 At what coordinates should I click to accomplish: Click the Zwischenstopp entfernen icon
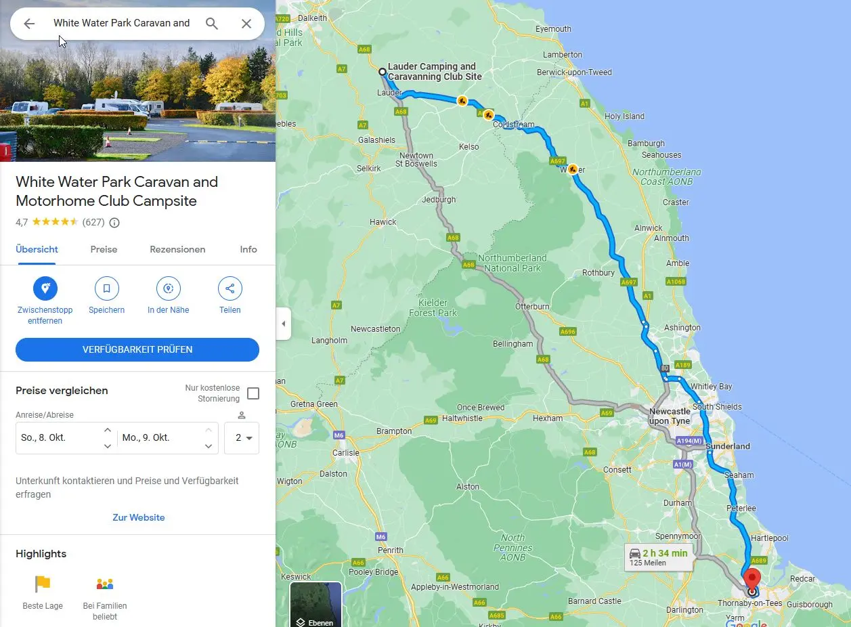45,288
